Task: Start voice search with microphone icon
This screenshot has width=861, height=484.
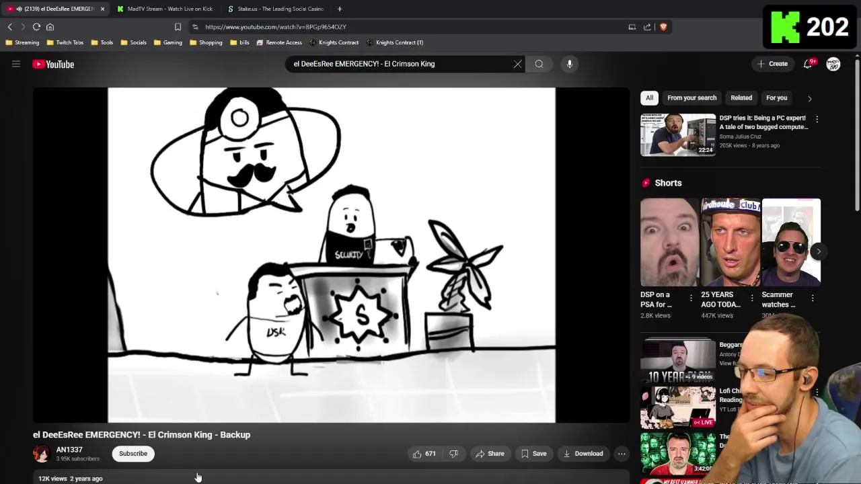Action: (569, 64)
